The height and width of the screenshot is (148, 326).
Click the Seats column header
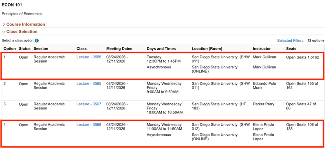[291, 49]
